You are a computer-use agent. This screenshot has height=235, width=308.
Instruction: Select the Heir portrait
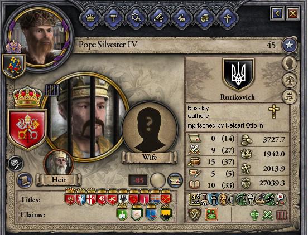(59, 163)
